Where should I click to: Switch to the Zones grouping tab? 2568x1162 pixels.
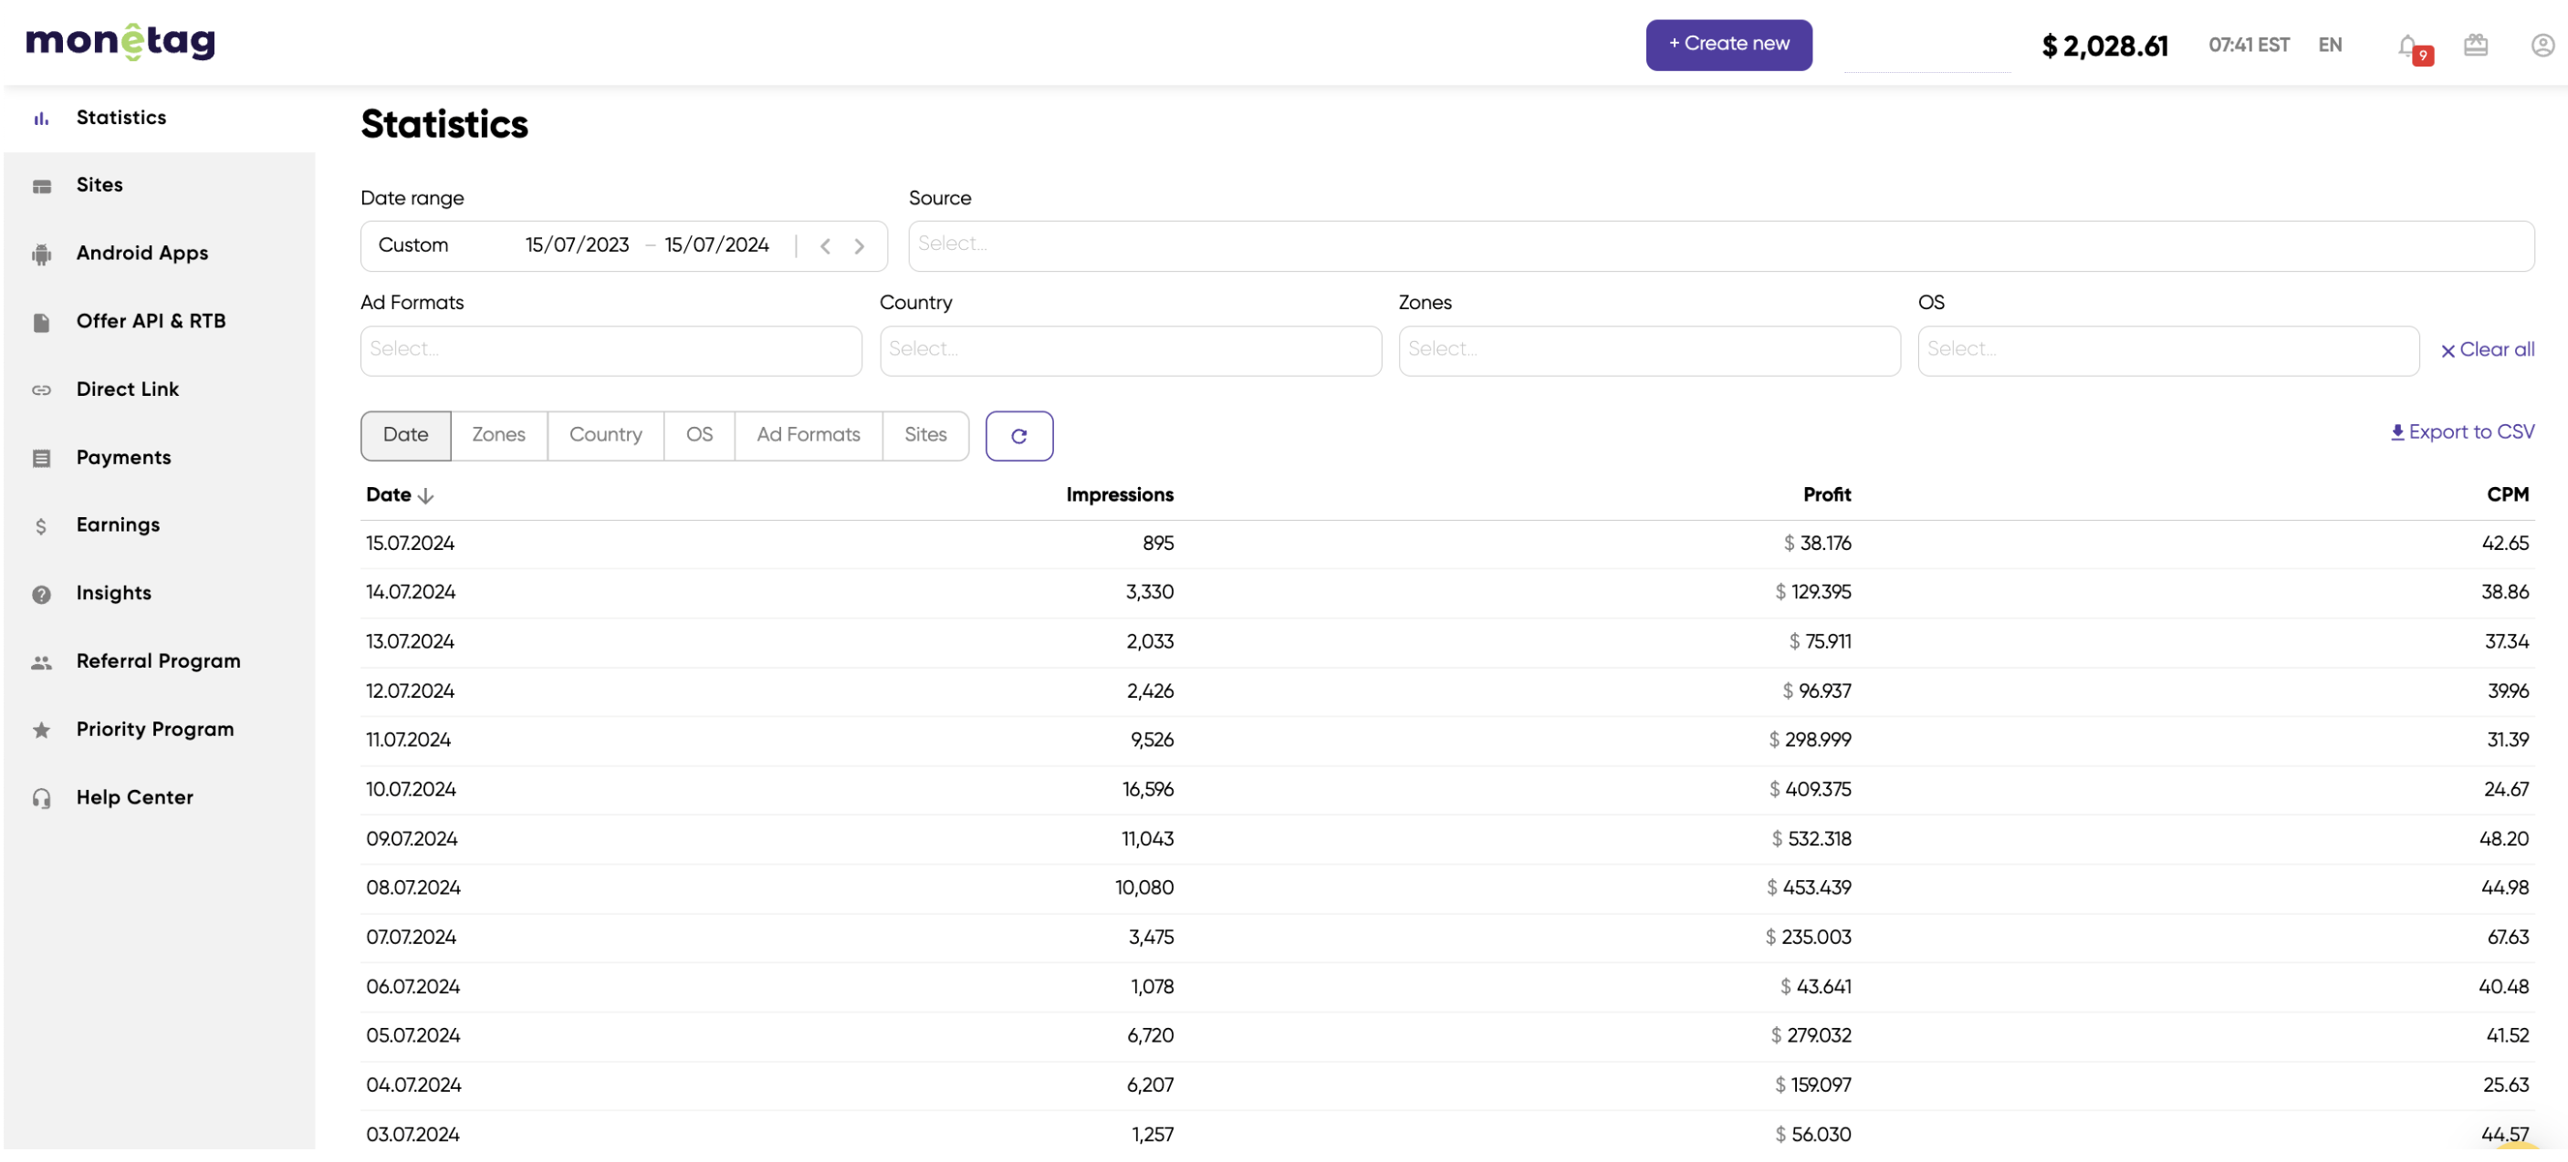click(x=498, y=435)
